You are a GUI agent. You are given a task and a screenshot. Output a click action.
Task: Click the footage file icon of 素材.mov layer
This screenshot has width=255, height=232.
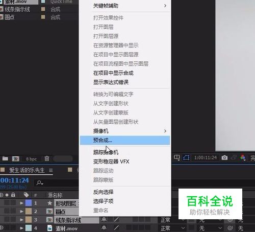(49, 228)
